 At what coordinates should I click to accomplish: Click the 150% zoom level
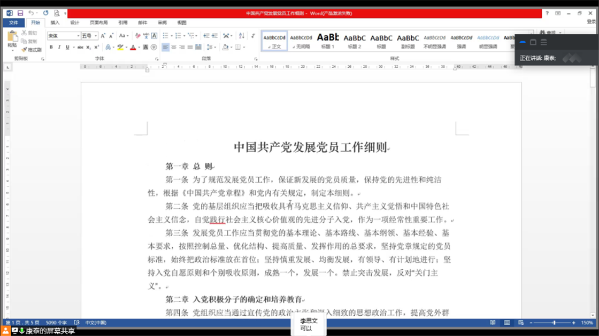click(587, 323)
